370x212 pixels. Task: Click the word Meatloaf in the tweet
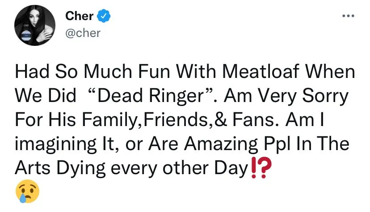pos(261,71)
